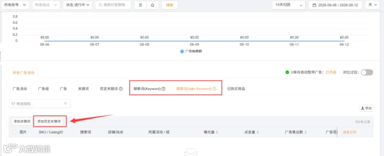Open the date range picker 2026-08-06 / 2026-08-12
This screenshot has height=156, width=384.
pyautogui.click(x=335, y=5)
